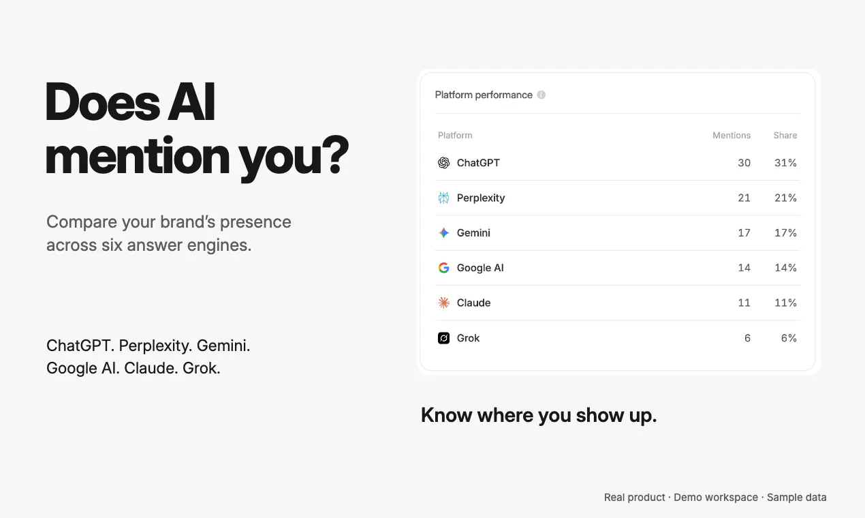Click the Claude starburst icon

point(443,303)
